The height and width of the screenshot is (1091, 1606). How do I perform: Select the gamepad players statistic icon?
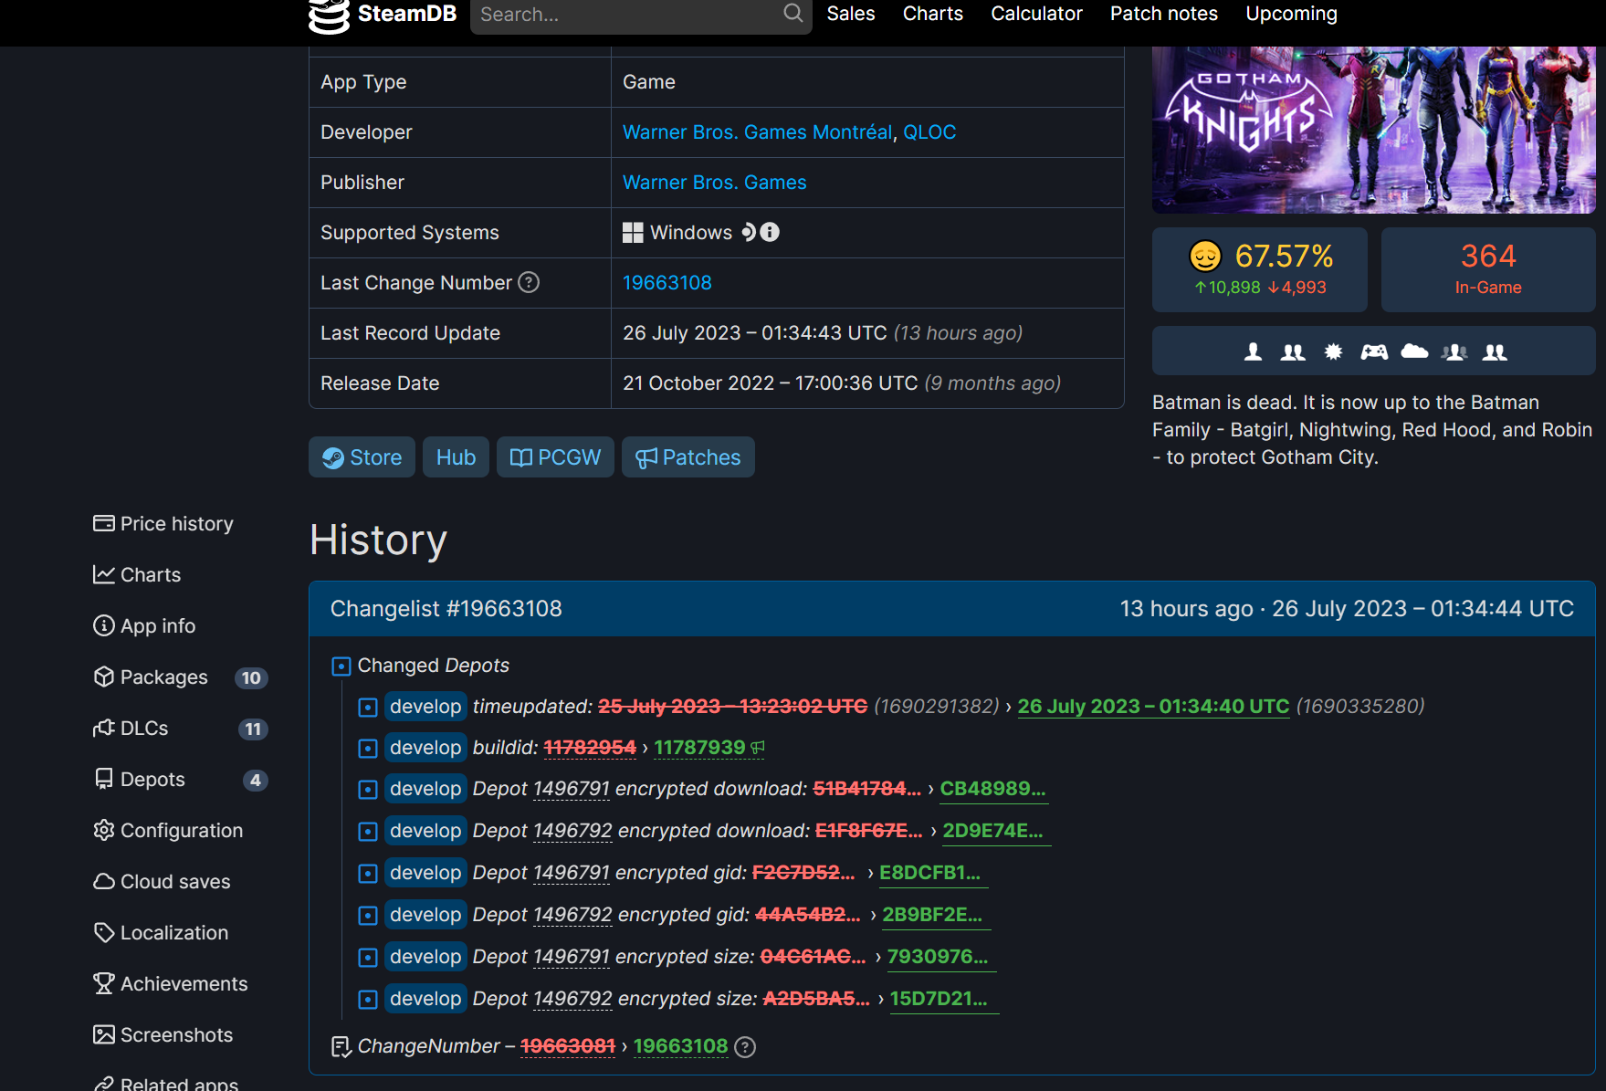(1372, 351)
